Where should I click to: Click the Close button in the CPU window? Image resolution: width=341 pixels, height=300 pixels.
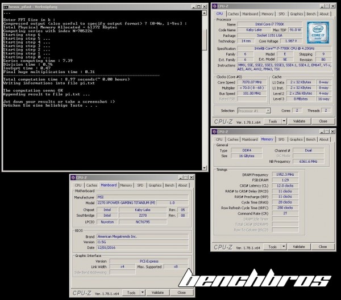coord(323,121)
